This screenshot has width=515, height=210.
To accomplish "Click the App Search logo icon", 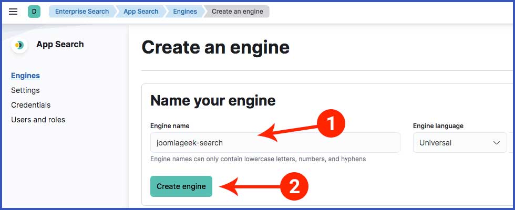I will (19, 45).
